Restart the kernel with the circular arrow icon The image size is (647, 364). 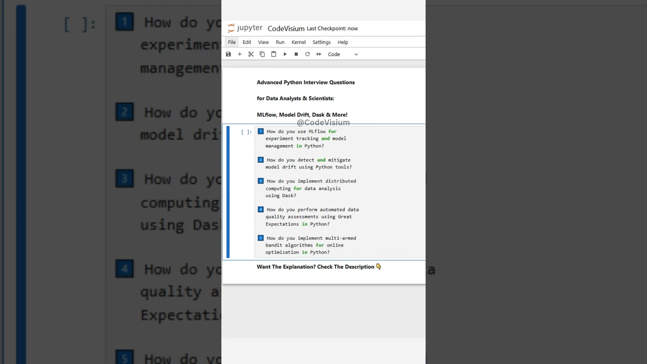[307, 54]
